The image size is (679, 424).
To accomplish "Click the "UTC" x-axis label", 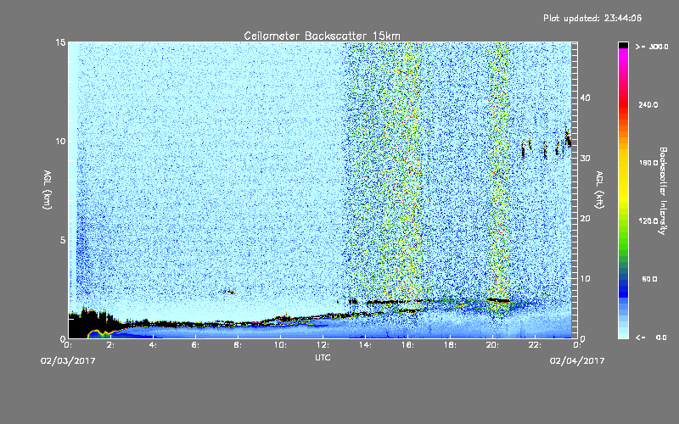I will (x=323, y=357).
